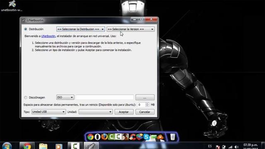Open the volume speaker tray icon
Image resolution: width=265 pixels, height=149 pixels.
(236, 147)
